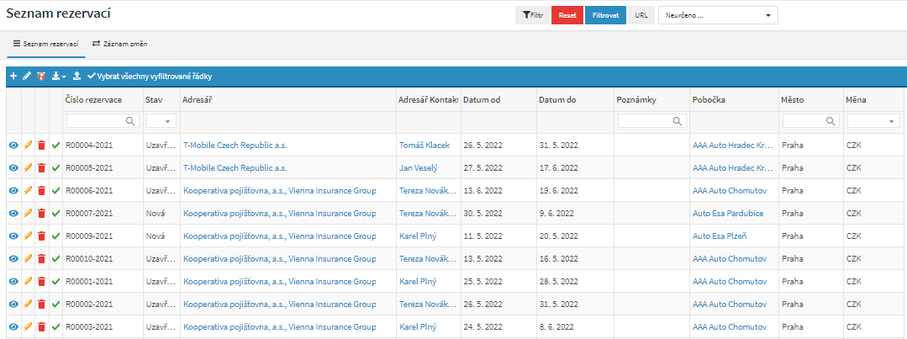Switch to Záznam změn tab
The height and width of the screenshot is (339, 907).
(119, 43)
